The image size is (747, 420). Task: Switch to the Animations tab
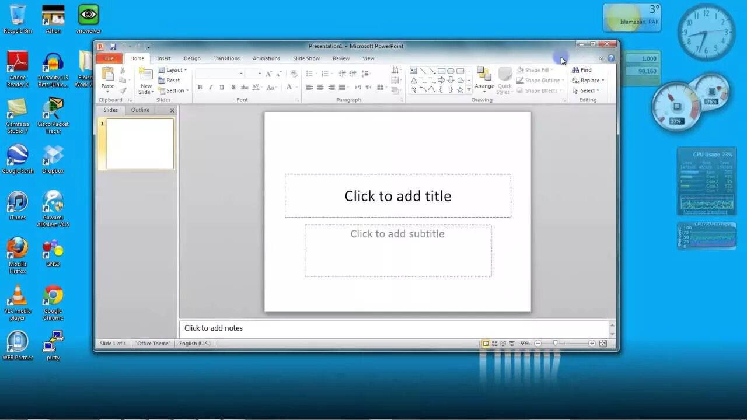click(x=266, y=58)
